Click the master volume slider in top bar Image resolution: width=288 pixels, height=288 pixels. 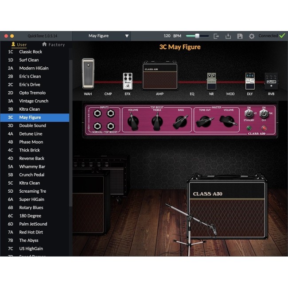click(197, 36)
